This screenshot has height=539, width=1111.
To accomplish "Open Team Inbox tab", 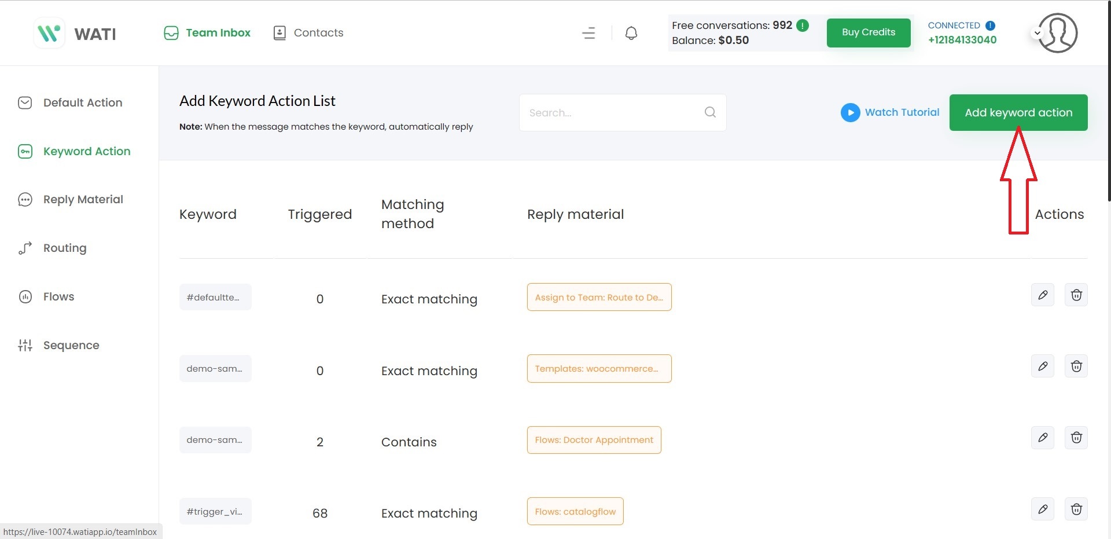I will coord(207,33).
